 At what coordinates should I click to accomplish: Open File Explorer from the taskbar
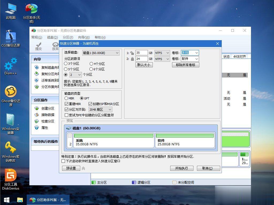point(20,200)
